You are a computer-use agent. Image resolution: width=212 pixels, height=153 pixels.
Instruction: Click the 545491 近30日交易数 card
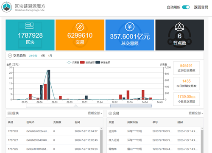point(187,68)
